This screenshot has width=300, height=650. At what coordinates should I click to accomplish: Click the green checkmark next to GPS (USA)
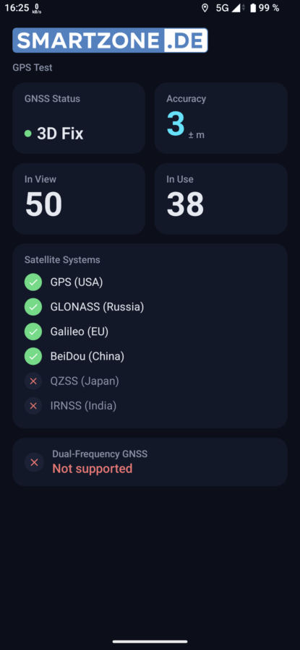coord(33,282)
